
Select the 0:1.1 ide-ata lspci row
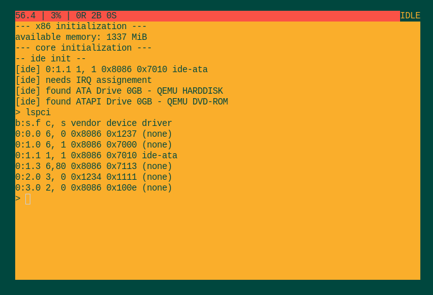pyautogui.click(x=96, y=156)
